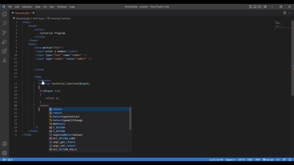Open the notifications bell
294x165 pixels.
[x=290, y=159]
